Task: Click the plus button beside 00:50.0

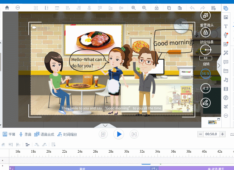Action: [222, 134]
